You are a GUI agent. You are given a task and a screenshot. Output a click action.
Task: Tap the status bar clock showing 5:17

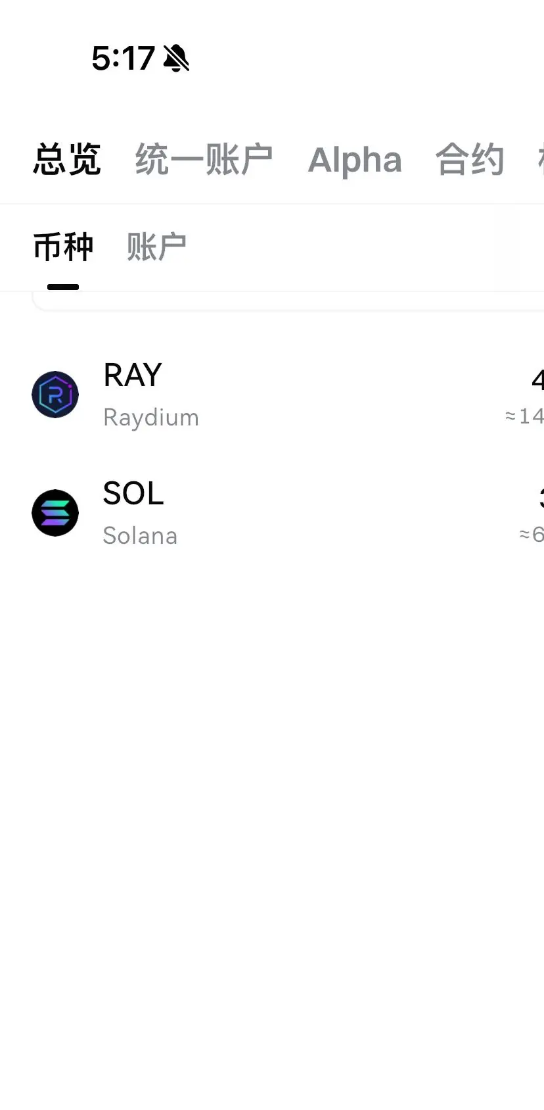pyautogui.click(x=123, y=58)
